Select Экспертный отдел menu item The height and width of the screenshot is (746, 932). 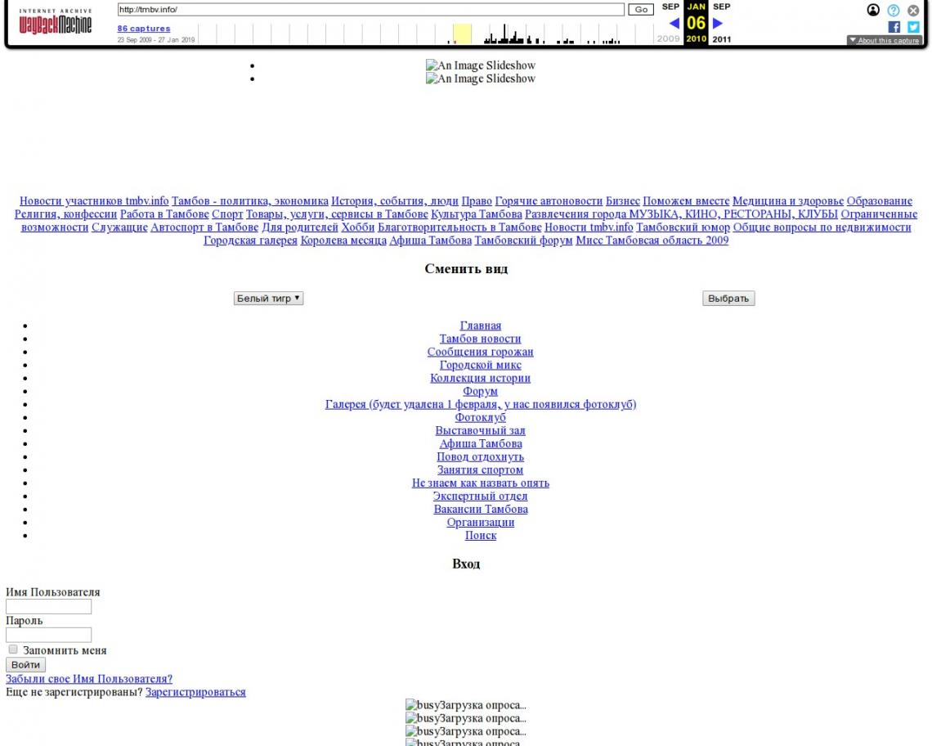480,497
